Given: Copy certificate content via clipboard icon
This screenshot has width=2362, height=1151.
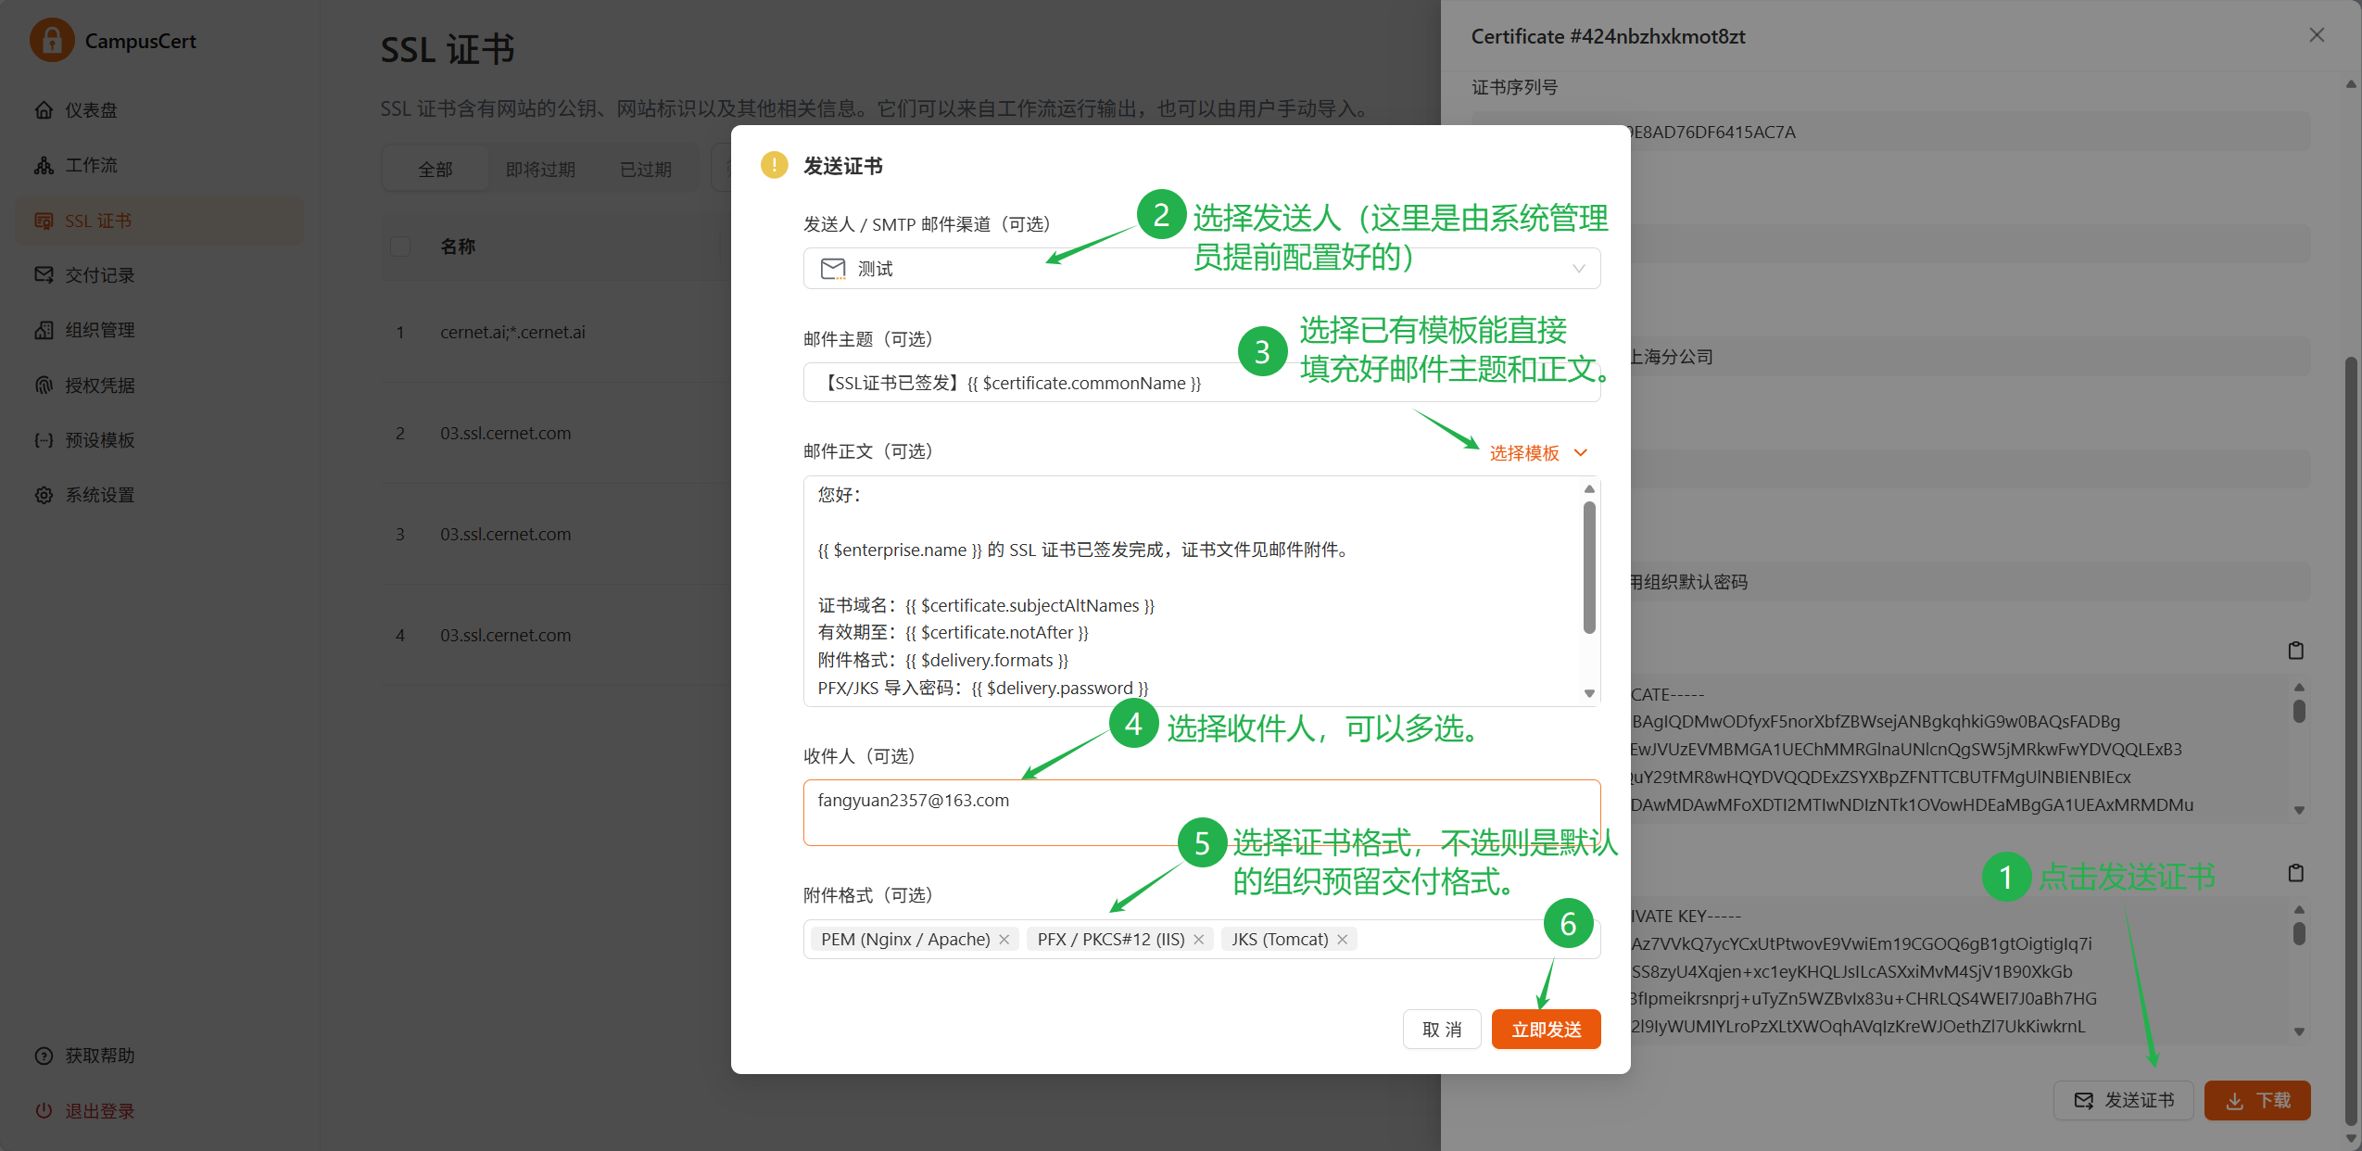Looking at the screenshot, I should pos(2295,651).
